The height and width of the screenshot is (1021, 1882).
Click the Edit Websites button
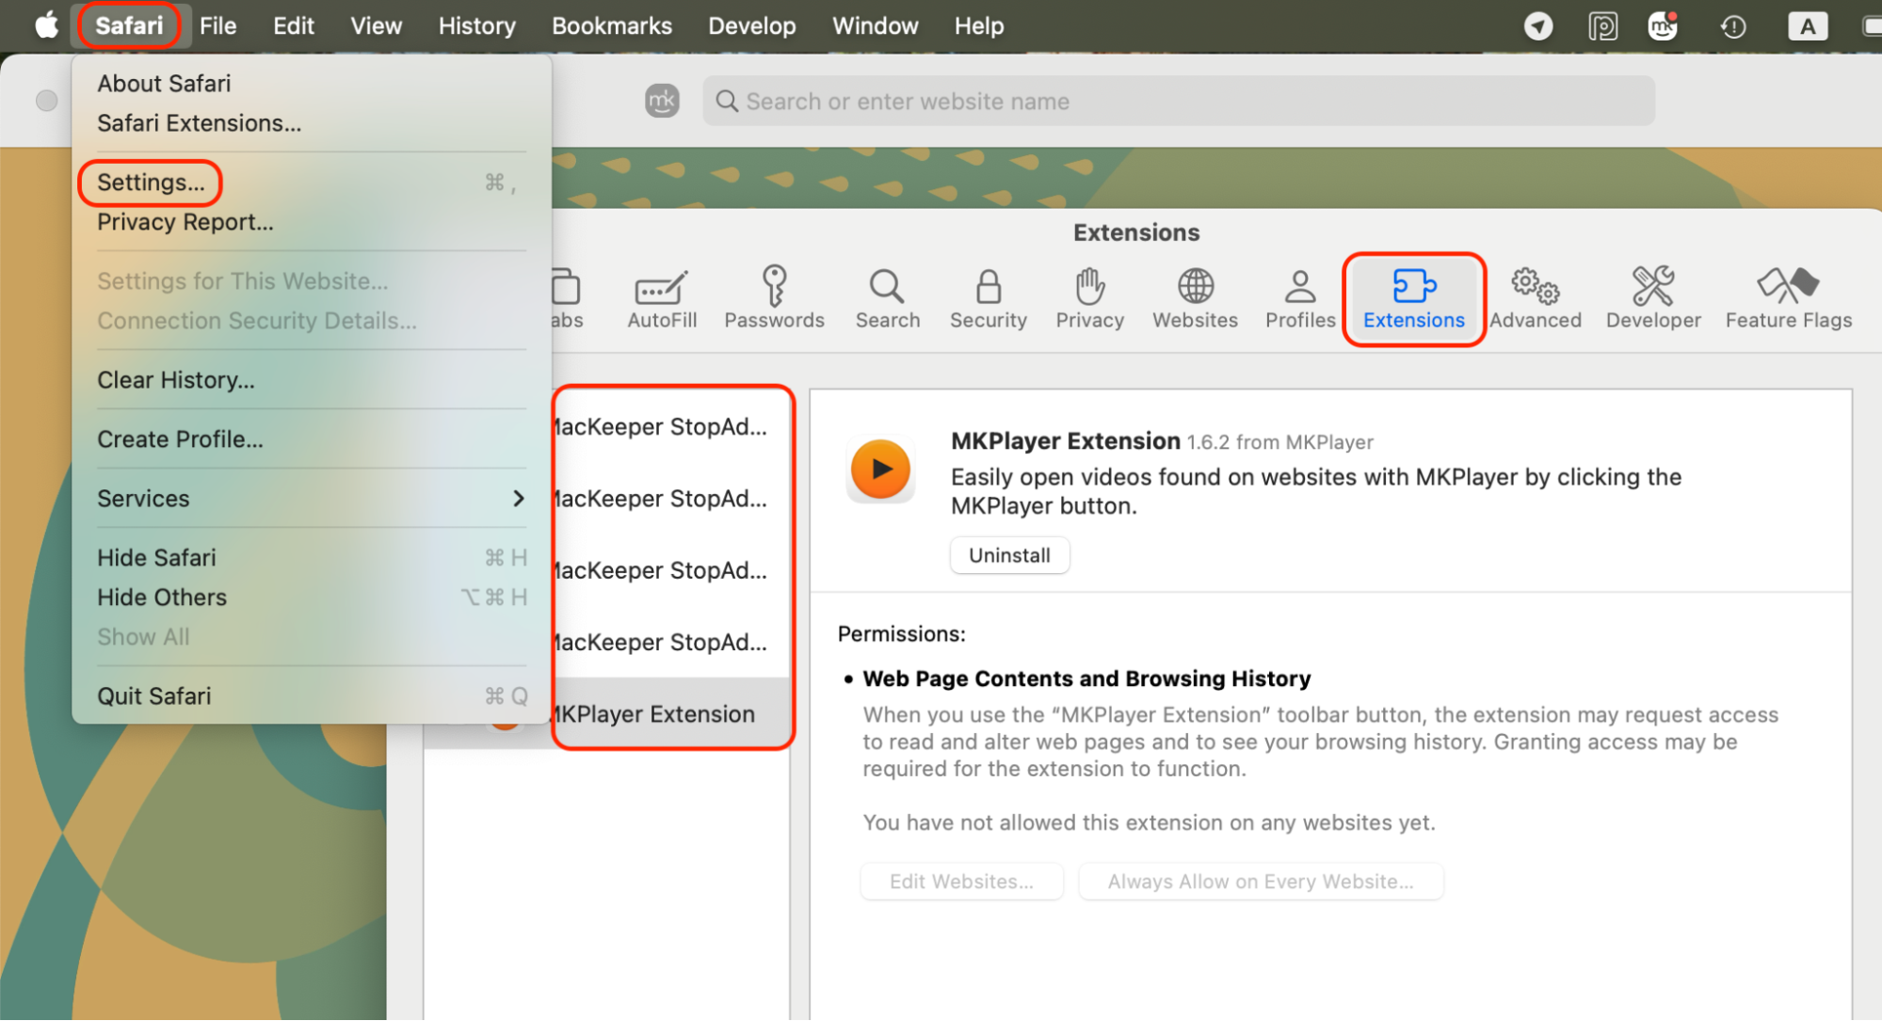coord(961,881)
